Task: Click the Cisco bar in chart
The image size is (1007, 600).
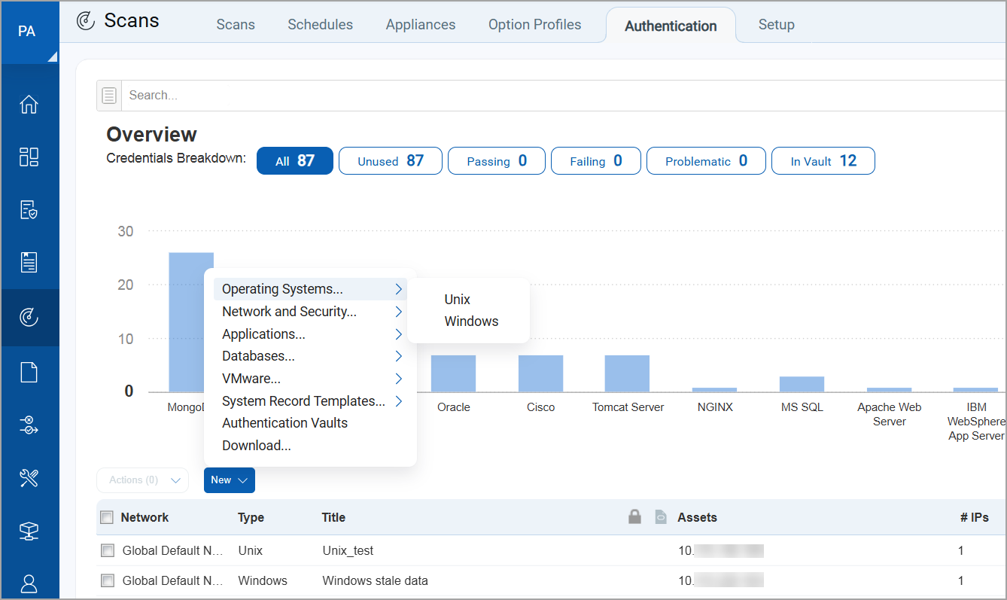Action: point(540,373)
